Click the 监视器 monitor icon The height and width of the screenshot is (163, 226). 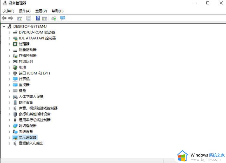tap(15, 85)
